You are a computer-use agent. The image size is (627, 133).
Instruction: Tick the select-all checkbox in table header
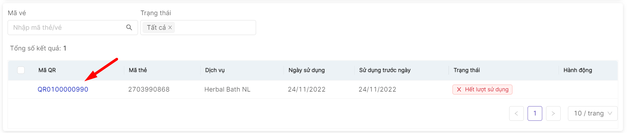pos(21,70)
